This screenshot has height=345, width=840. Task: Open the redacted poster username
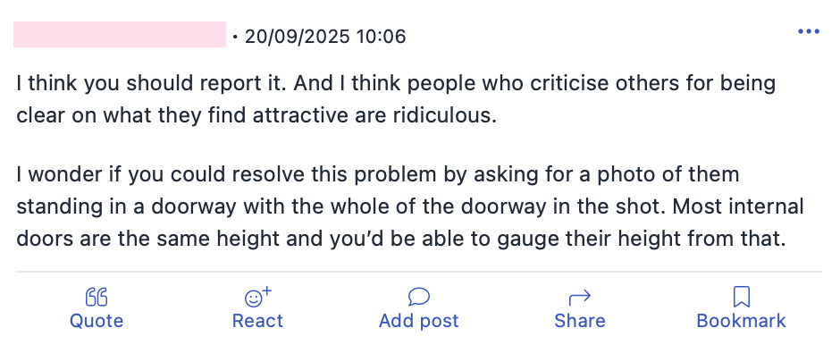click(120, 34)
